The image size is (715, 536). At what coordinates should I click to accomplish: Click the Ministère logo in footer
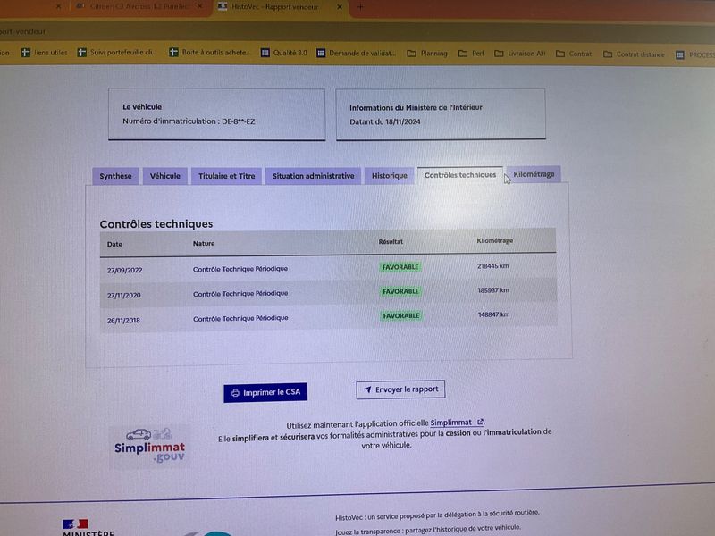coord(88,527)
